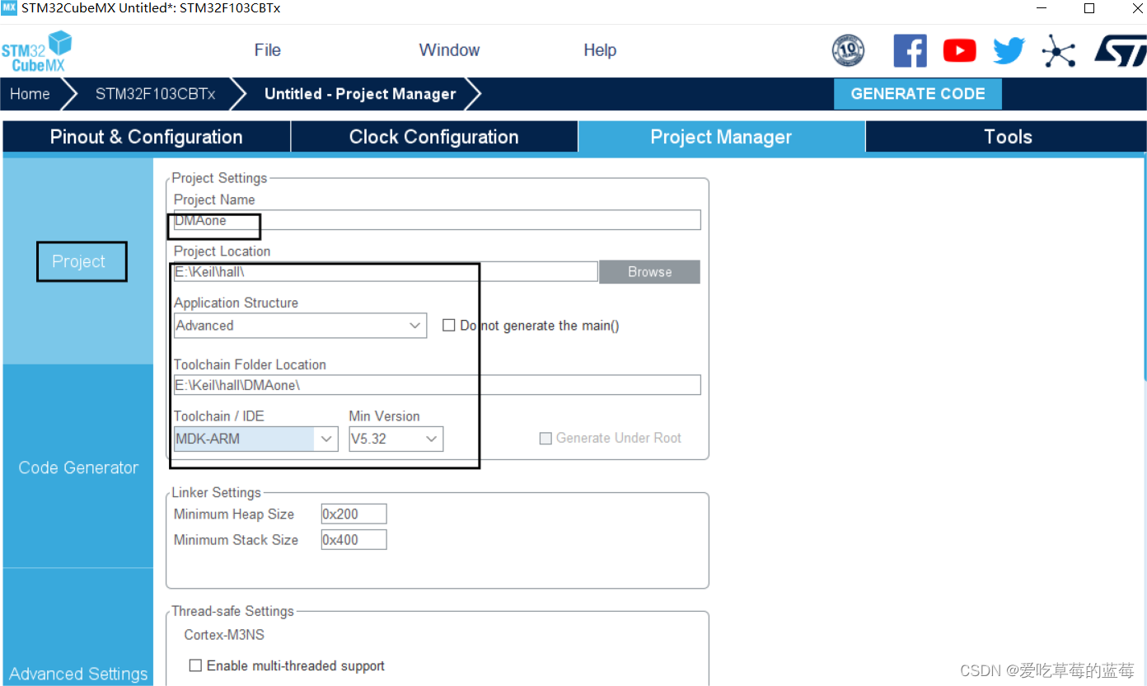Toggle Do not generate the main() checkbox
Image resolution: width=1147 pixels, height=686 pixels.
(449, 326)
